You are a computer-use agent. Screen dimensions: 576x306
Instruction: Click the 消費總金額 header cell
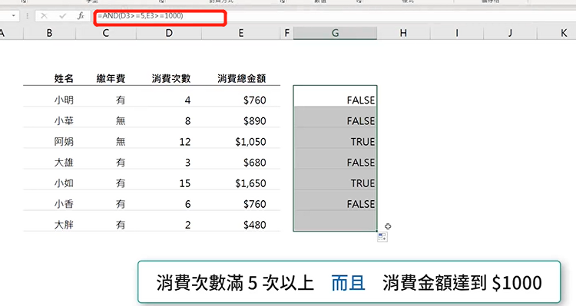tap(241, 78)
